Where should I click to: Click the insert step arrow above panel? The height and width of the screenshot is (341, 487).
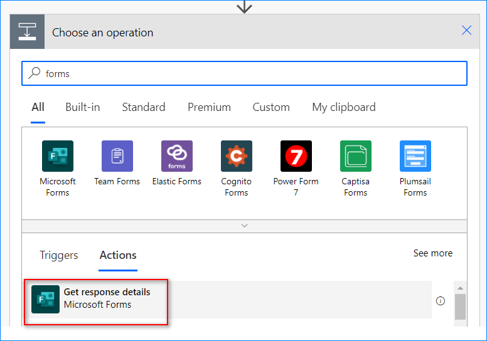click(244, 7)
